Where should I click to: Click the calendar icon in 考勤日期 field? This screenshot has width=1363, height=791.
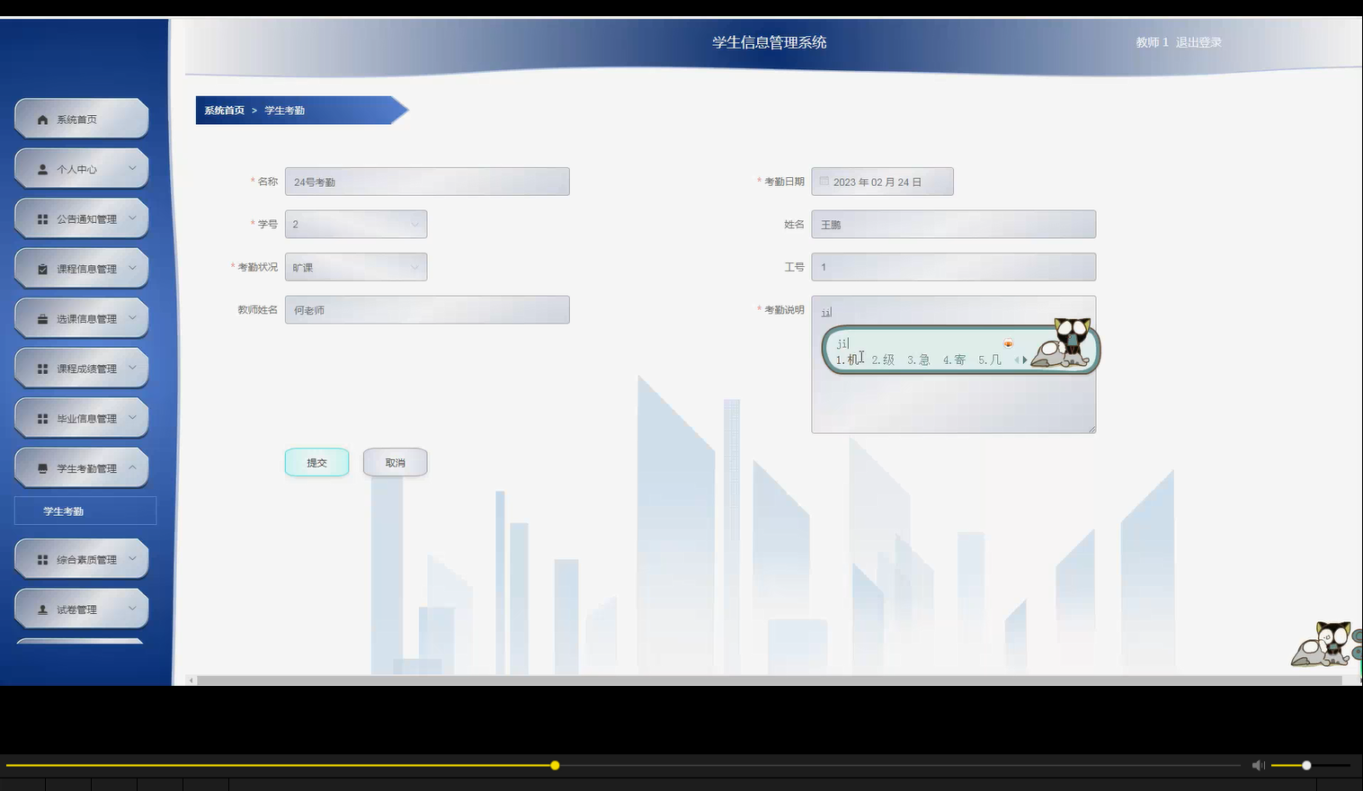pyautogui.click(x=824, y=181)
